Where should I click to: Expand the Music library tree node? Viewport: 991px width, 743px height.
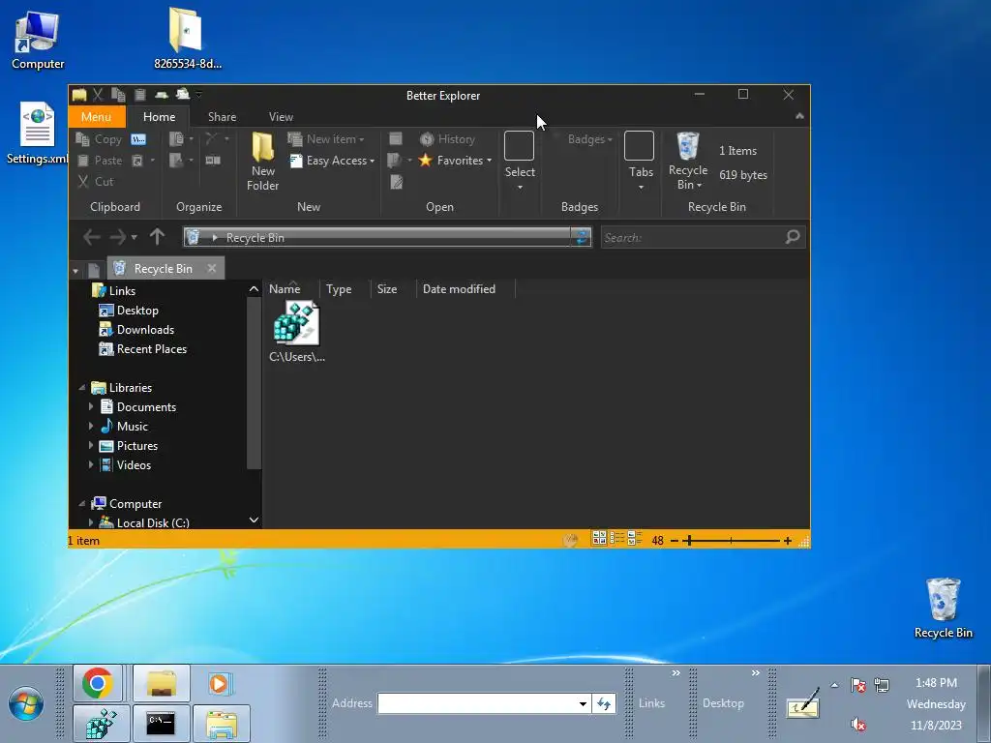pyautogui.click(x=91, y=427)
